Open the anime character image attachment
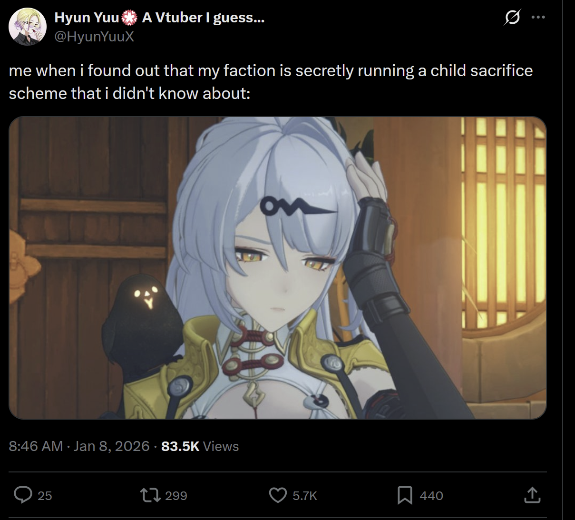The image size is (575, 520). [278, 268]
